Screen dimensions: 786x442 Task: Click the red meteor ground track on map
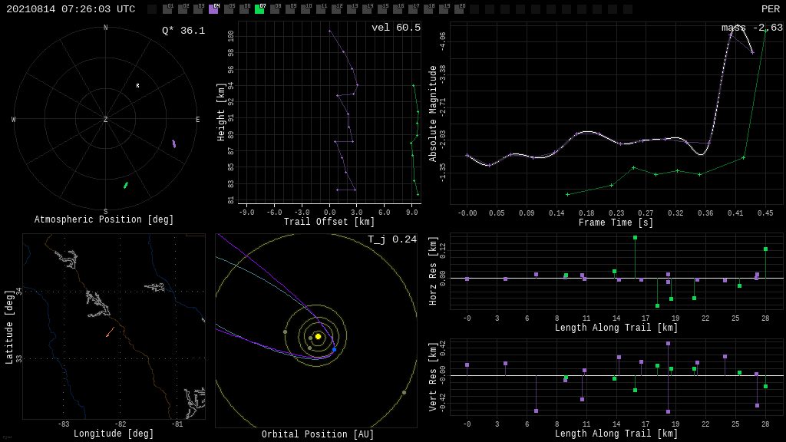[110, 332]
